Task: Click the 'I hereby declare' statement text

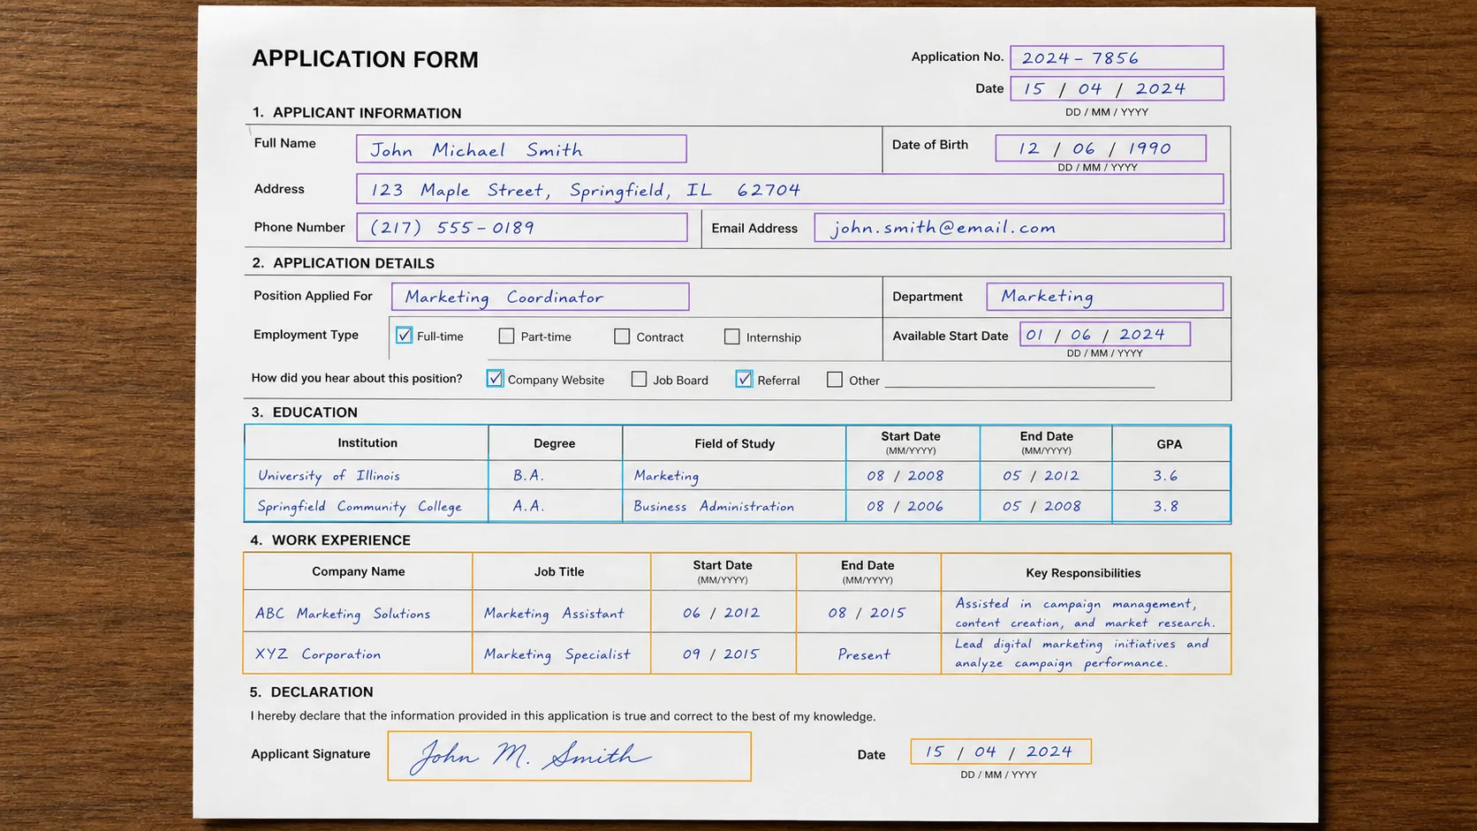Action: (x=563, y=716)
